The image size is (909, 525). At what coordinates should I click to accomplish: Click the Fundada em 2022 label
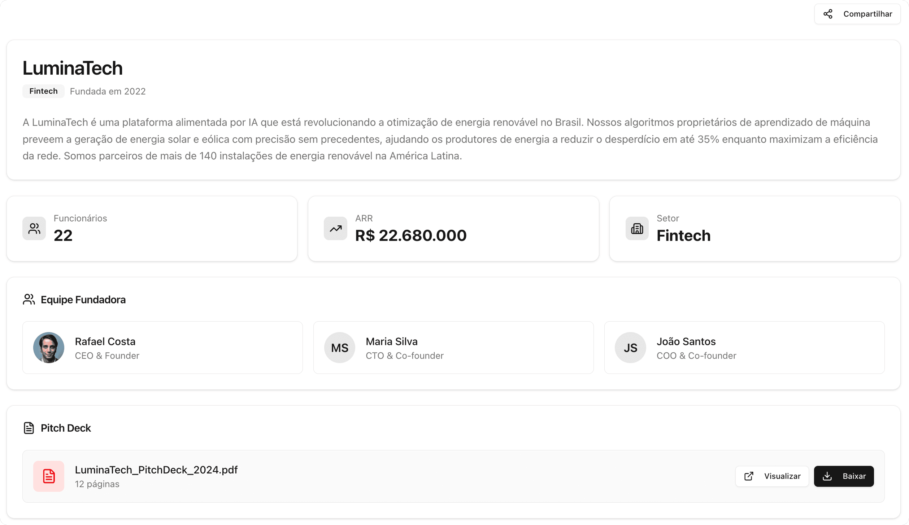pyautogui.click(x=108, y=91)
